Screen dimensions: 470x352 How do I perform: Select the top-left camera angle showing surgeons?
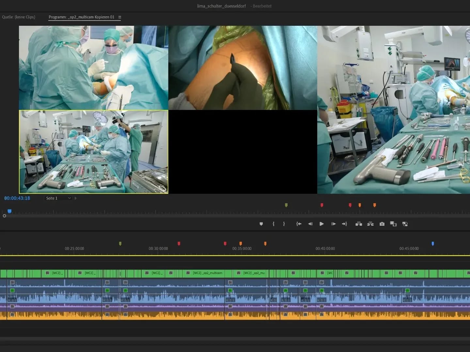[x=93, y=68]
